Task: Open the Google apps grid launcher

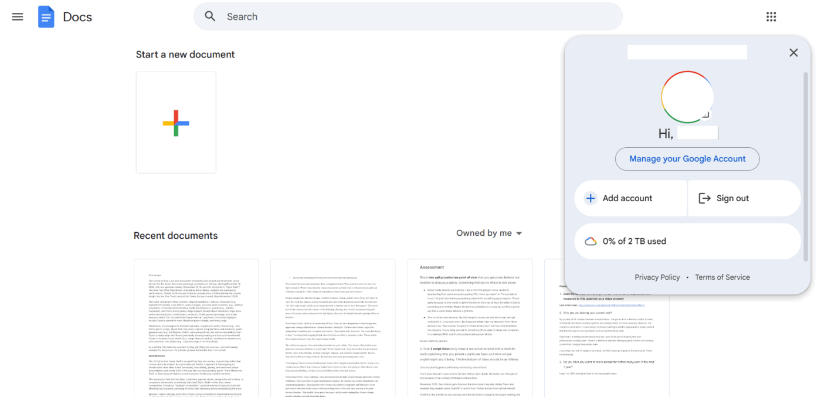Action: (771, 16)
